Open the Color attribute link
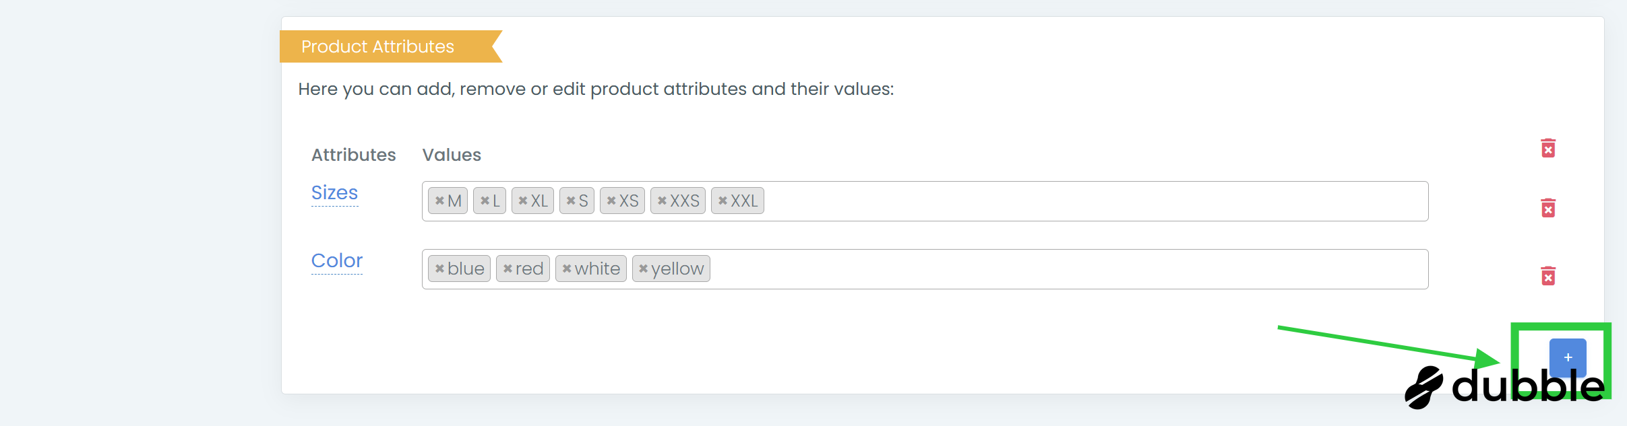Image resolution: width=1627 pixels, height=426 pixels. point(337,260)
